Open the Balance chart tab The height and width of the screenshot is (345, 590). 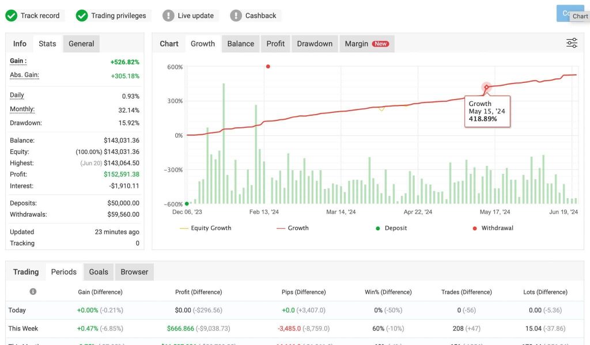240,44
